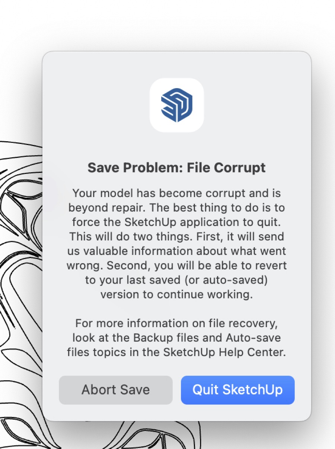The image size is (335, 449).
Task: Click the line-art illustration behind the dialog
Action: (x=20, y=223)
